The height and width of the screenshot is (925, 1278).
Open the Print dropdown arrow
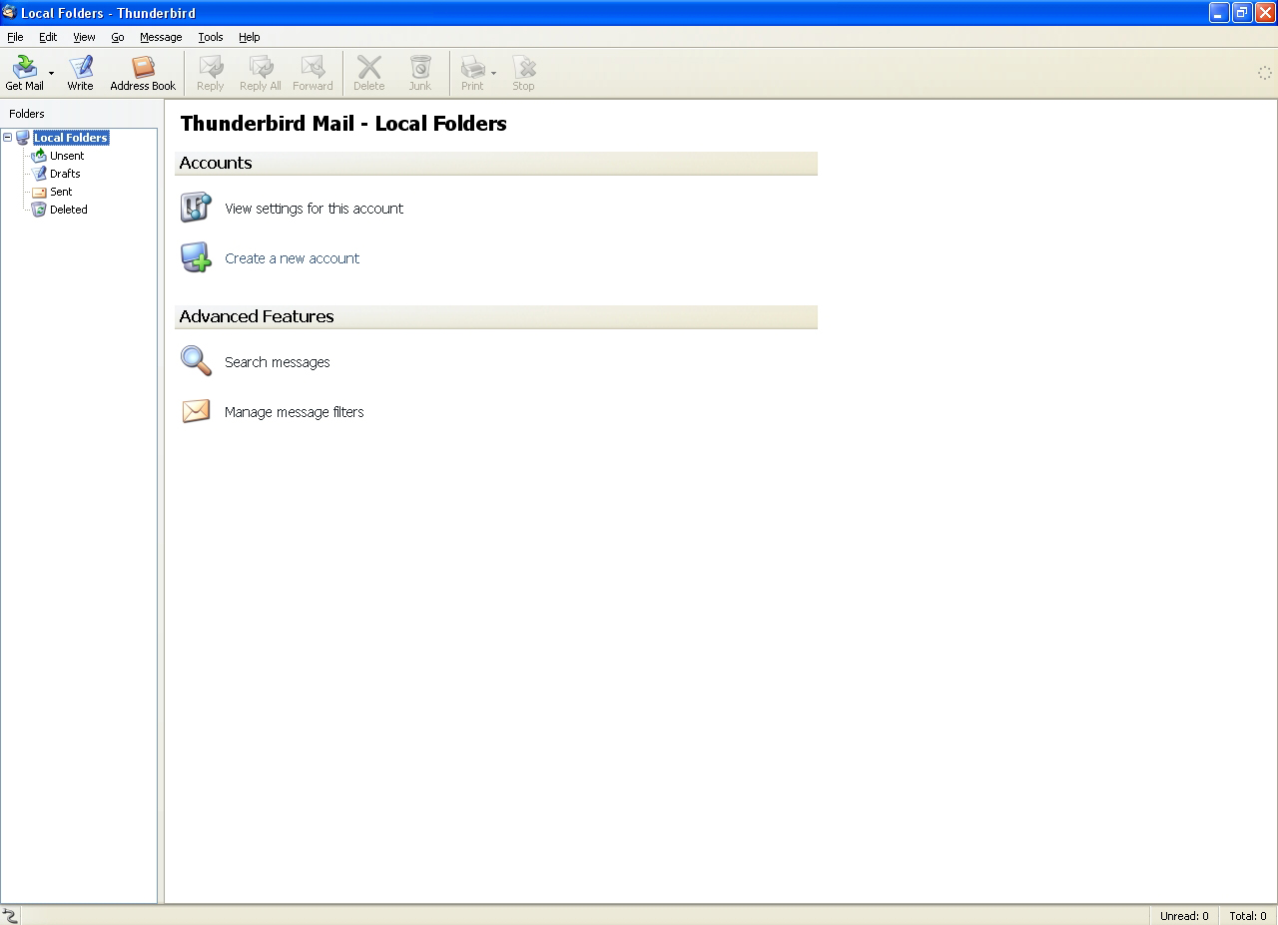pos(493,73)
